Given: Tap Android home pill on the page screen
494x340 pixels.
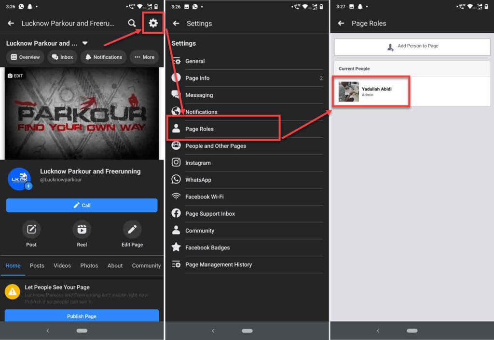Looking at the screenshot, I should [x=82, y=330].
